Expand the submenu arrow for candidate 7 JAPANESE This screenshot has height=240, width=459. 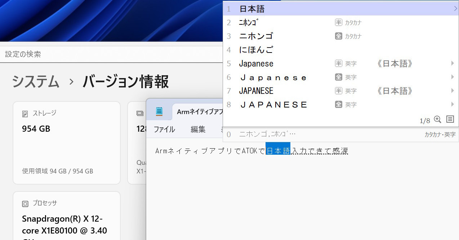point(453,91)
